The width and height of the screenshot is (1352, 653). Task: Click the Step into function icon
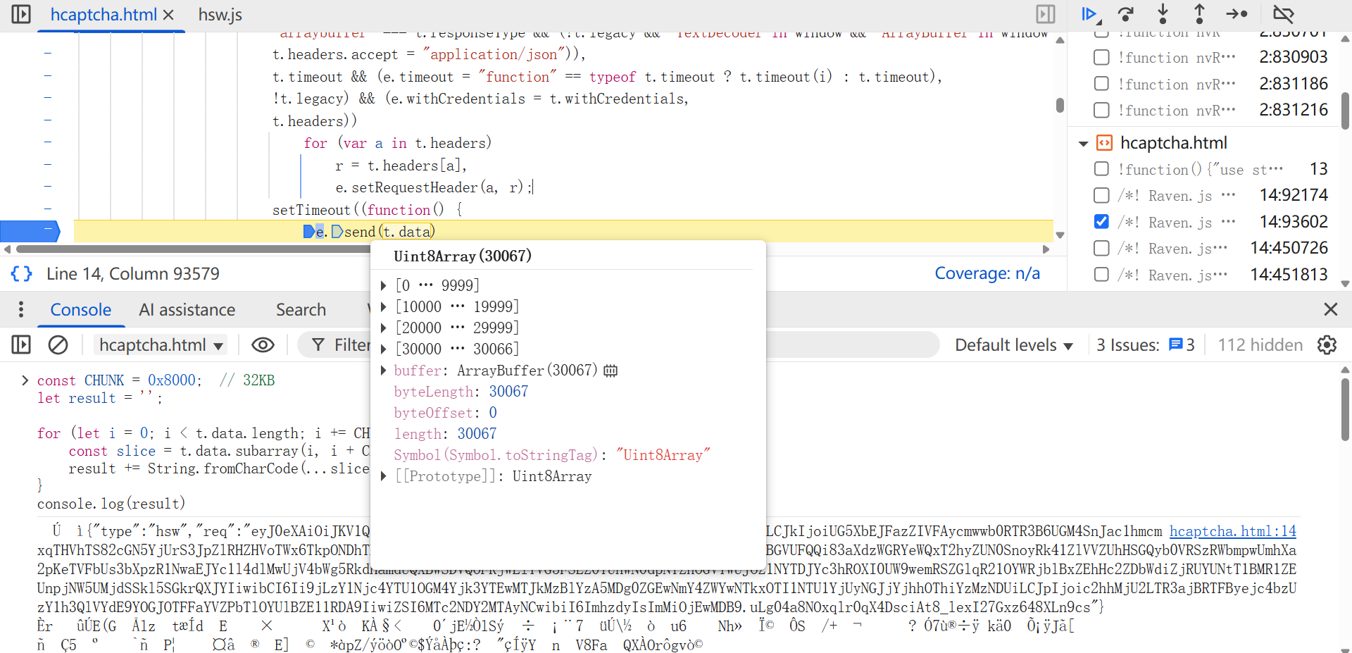click(1163, 14)
